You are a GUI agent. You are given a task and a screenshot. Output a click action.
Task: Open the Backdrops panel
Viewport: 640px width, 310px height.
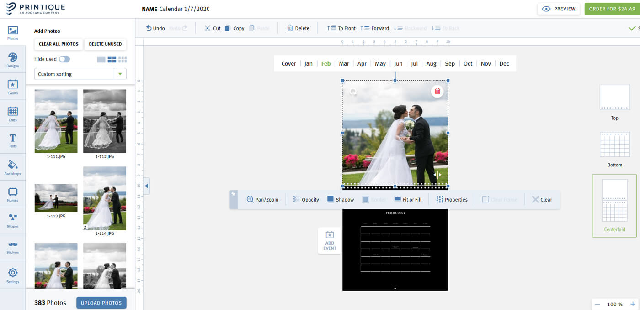(13, 166)
